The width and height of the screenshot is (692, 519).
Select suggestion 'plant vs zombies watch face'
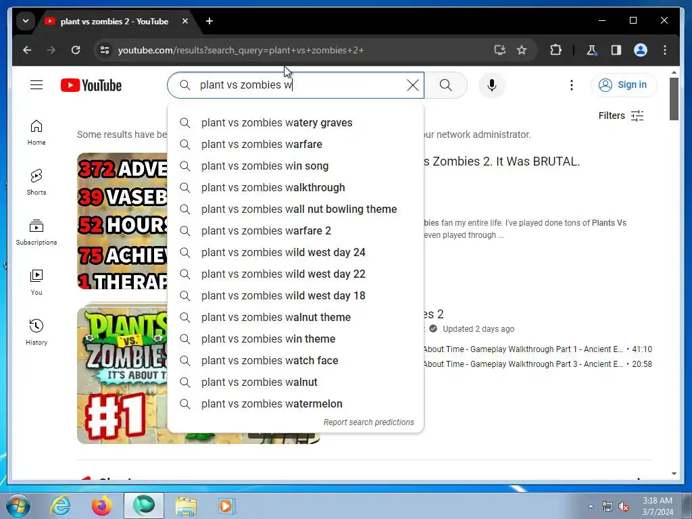[x=295, y=361]
